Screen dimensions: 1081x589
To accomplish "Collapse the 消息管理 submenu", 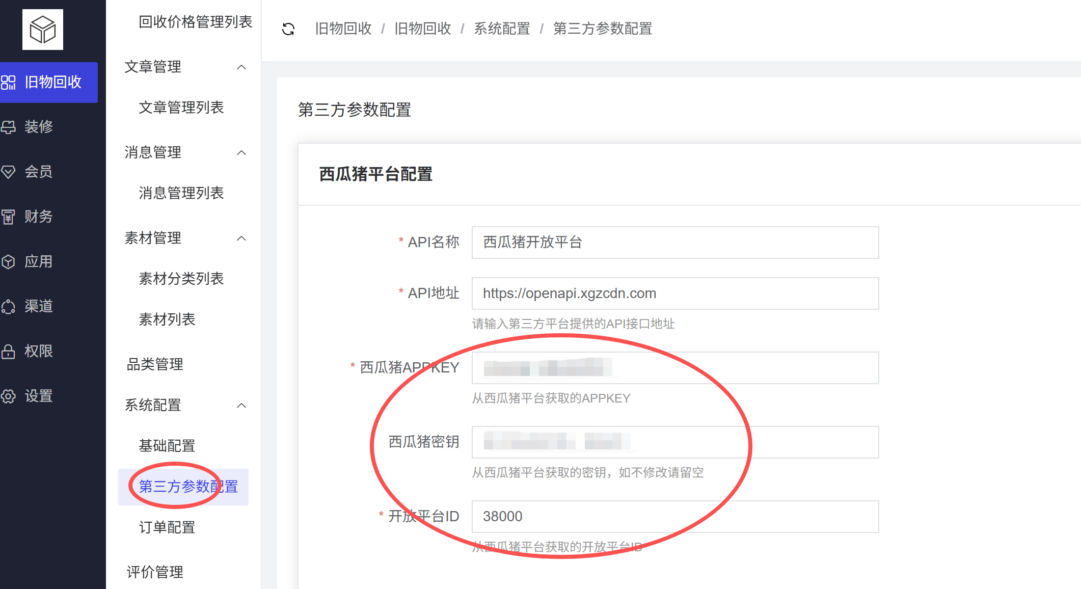I will coord(241,152).
